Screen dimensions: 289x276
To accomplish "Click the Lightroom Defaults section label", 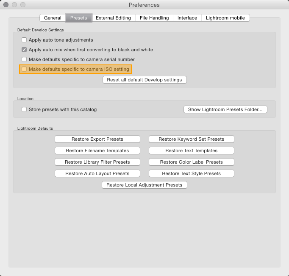I will (35, 128).
